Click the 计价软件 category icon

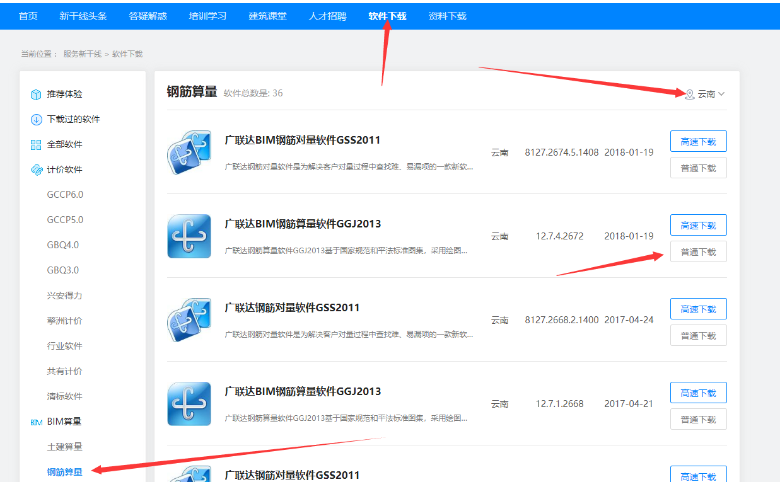point(36,170)
